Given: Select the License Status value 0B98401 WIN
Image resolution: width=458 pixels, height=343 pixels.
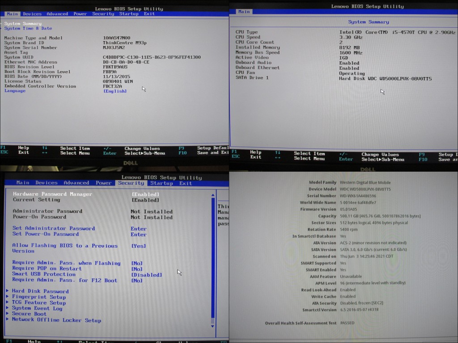Looking at the screenshot, I should [118, 81].
